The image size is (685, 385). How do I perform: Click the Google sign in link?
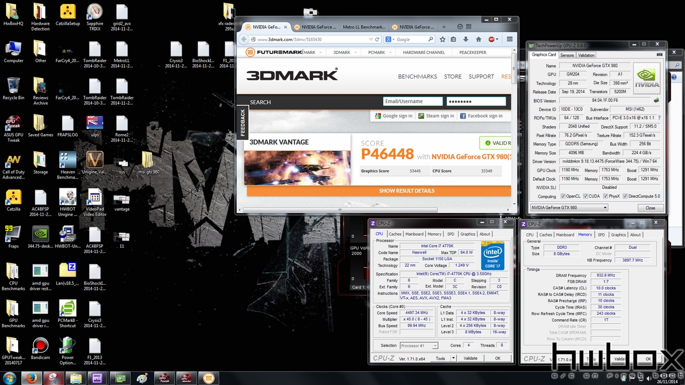coord(393,115)
